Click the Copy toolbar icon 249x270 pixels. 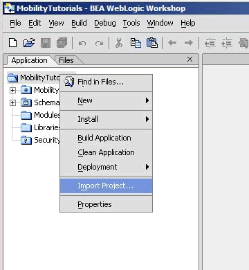(x=136, y=43)
